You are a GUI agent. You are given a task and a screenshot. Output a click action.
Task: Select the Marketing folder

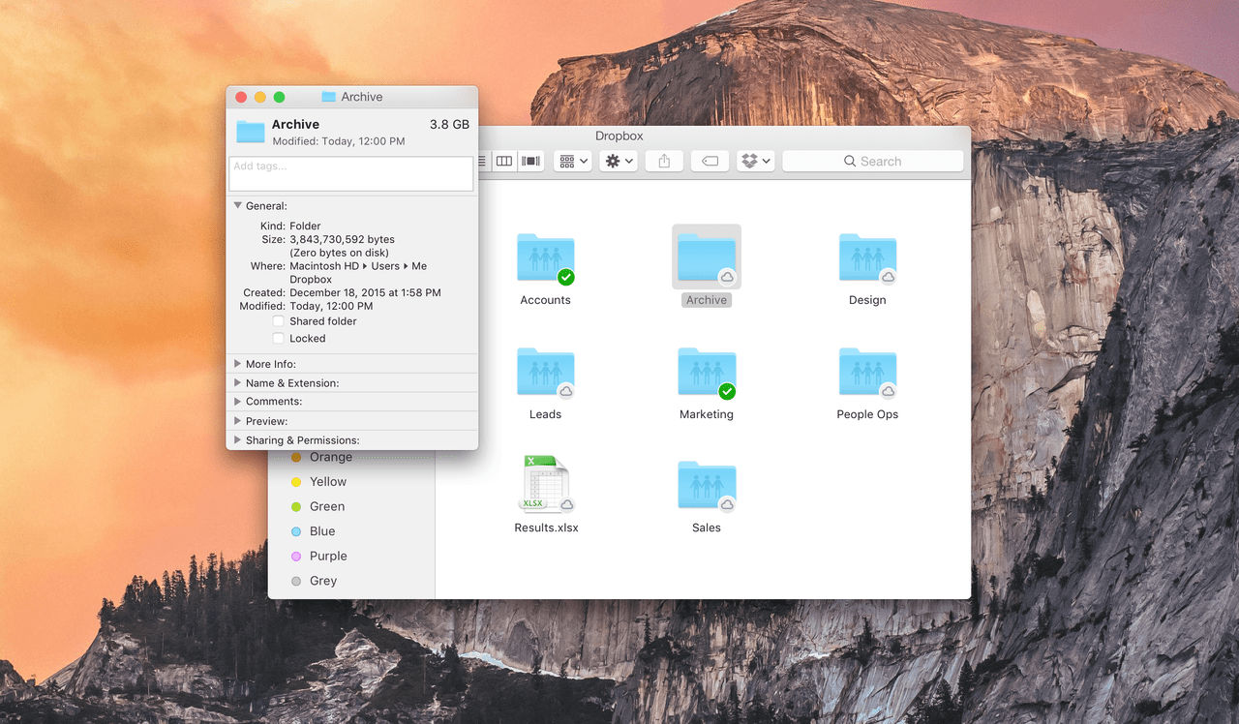point(706,371)
